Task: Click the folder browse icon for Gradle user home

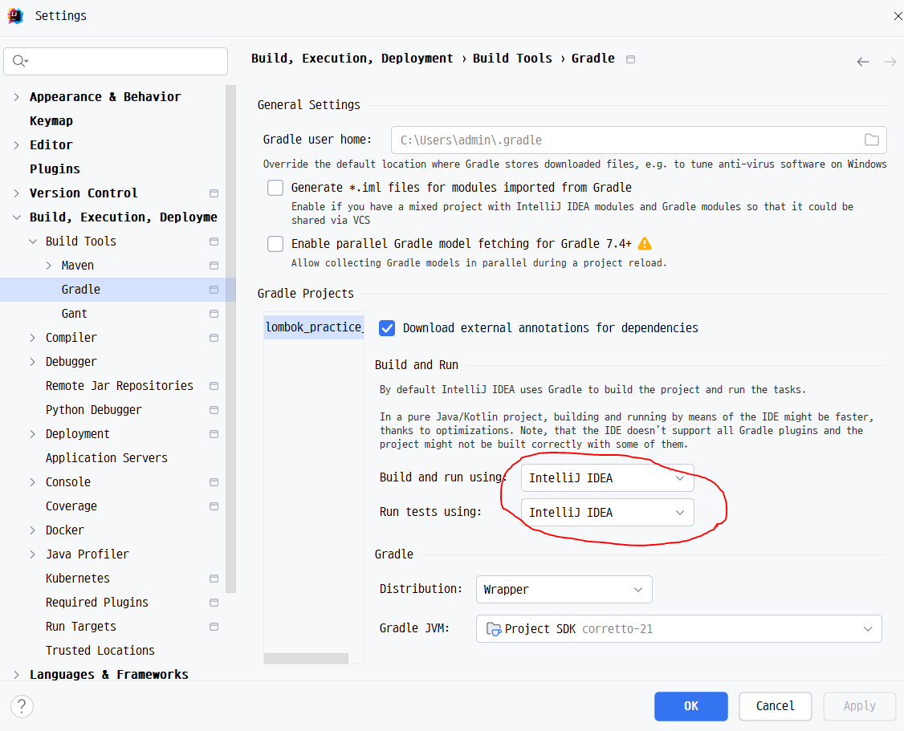Action: [x=872, y=140]
